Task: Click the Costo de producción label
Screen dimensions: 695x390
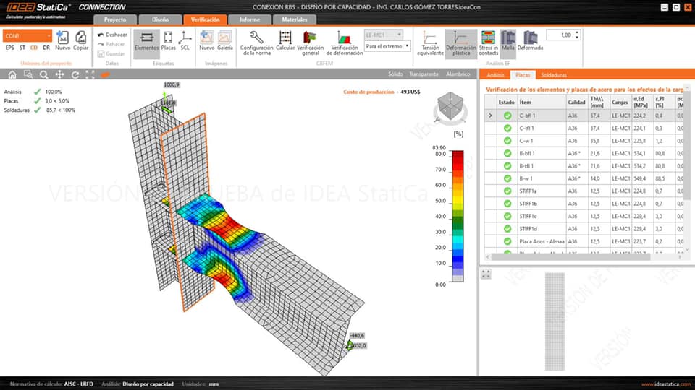Action: coord(368,92)
